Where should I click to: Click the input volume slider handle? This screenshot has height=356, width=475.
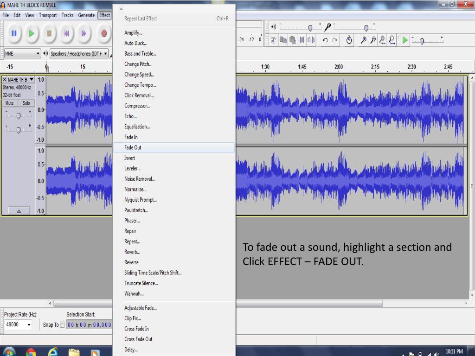[366, 28]
